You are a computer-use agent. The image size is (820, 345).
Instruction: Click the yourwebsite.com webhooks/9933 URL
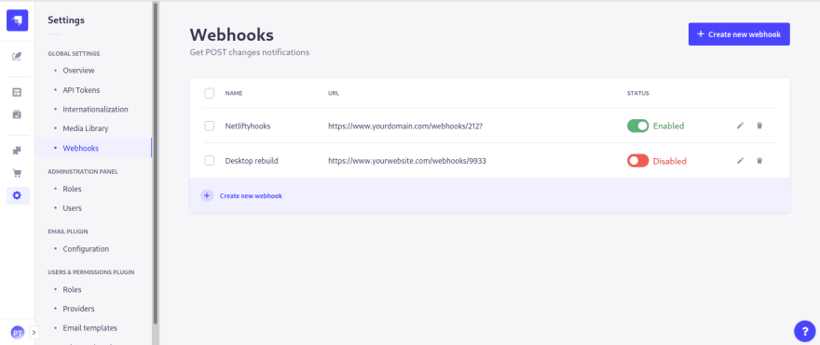(x=407, y=161)
